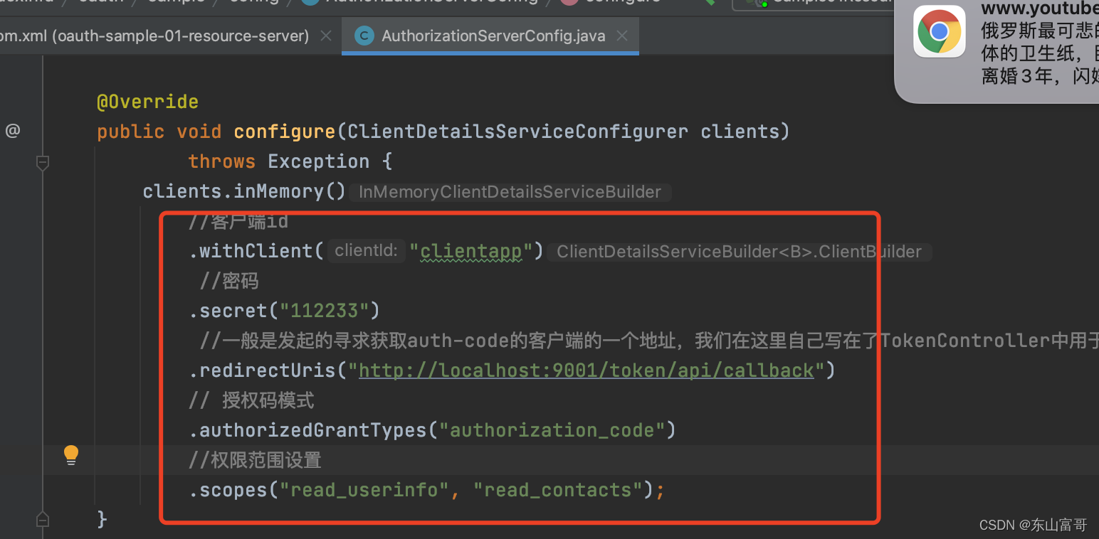Click the //权限范围设置 comment line
This screenshot has width=1099, height=539.
pos(255,460)
